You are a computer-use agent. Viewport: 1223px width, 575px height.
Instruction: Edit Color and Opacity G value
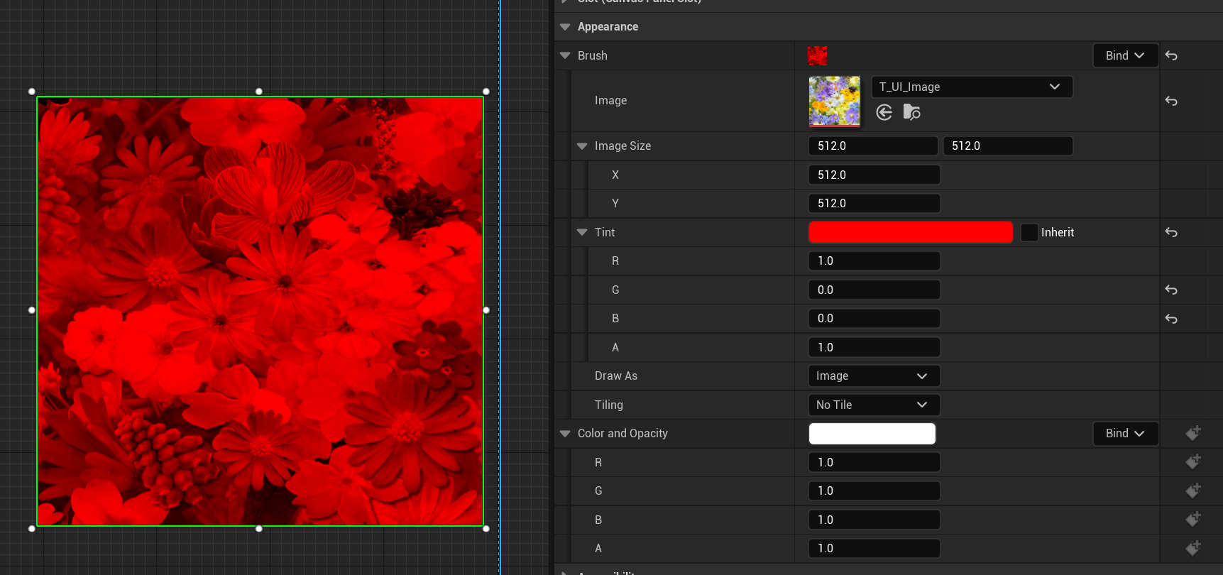click(874, 491)
